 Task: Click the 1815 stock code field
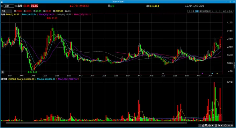click(x=9, y=6)
